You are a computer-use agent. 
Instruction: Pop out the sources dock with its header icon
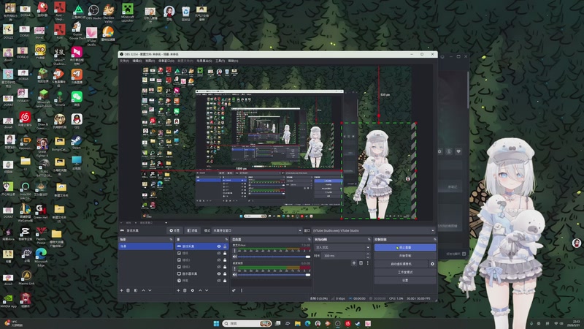[226, 239]
